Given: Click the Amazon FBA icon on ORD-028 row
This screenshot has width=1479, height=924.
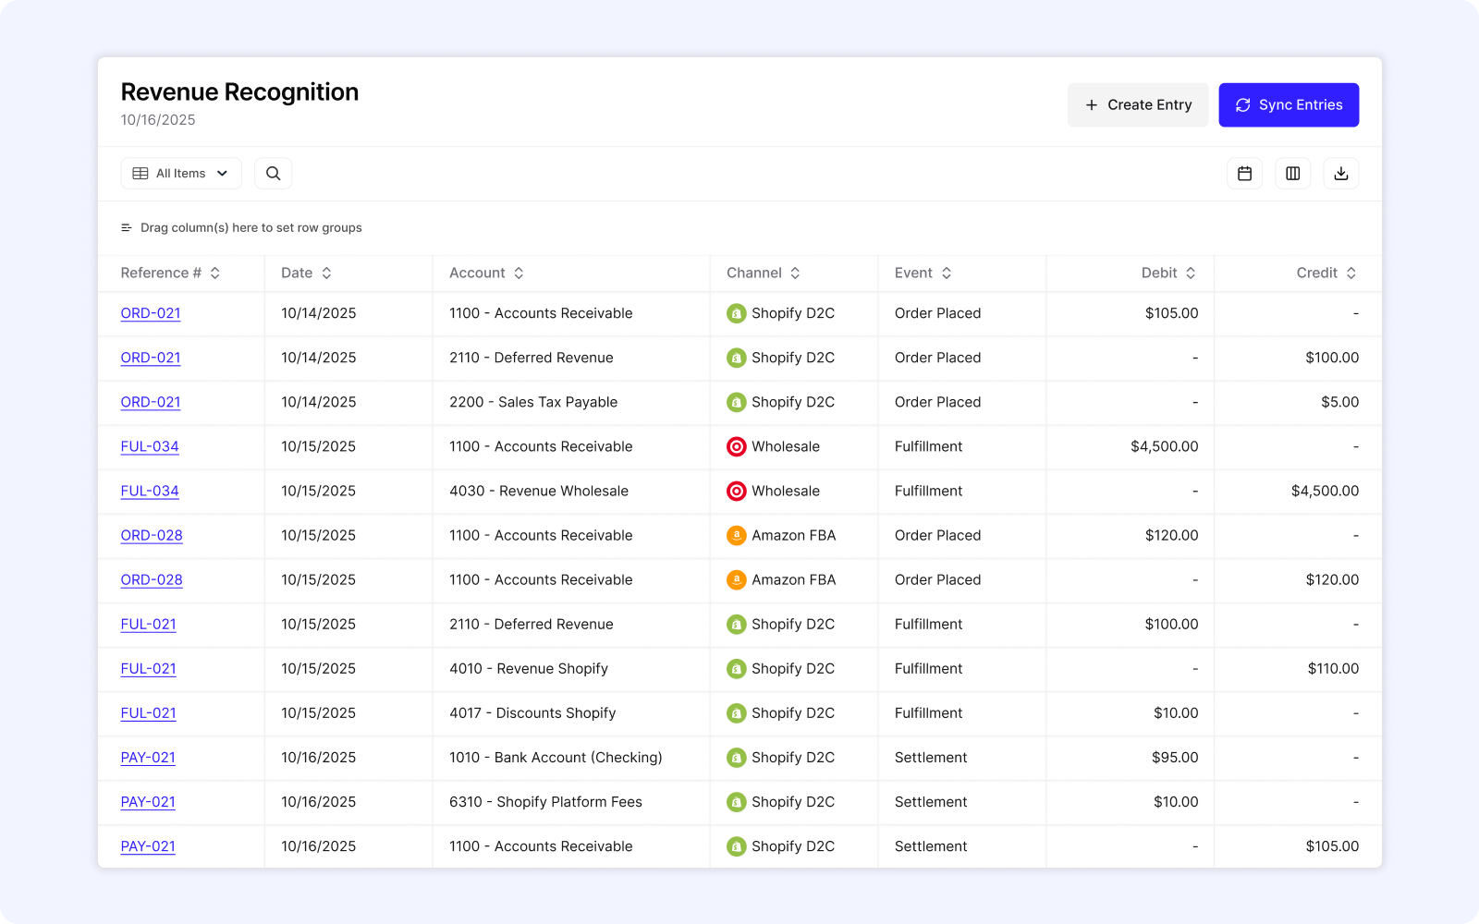Looking at the screenshot, I should tap(737, 535).
